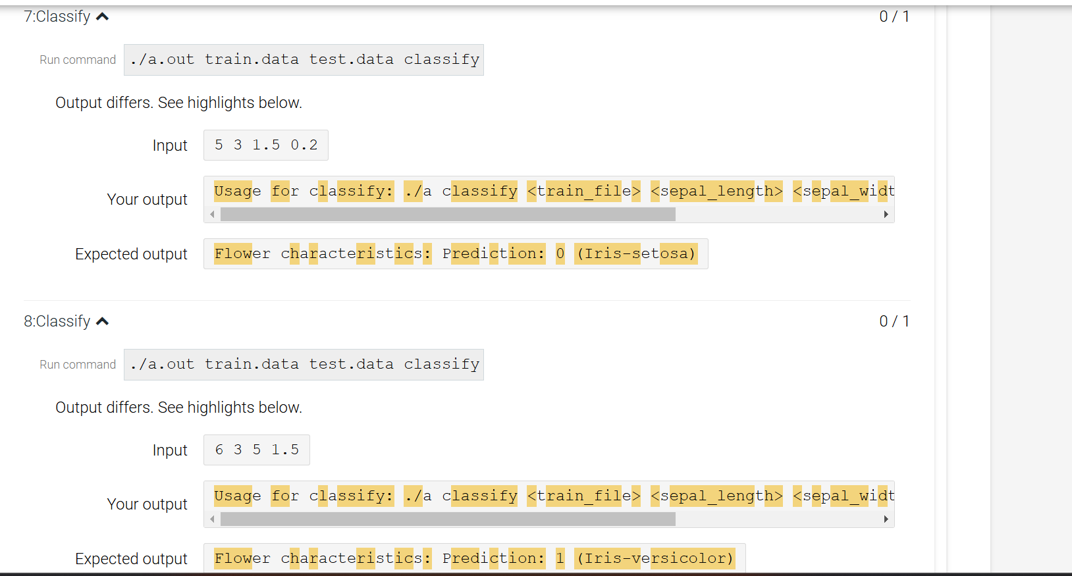1072x576 pixels.
Task: Click 'Your output' label in test 8
Action: 147,504
